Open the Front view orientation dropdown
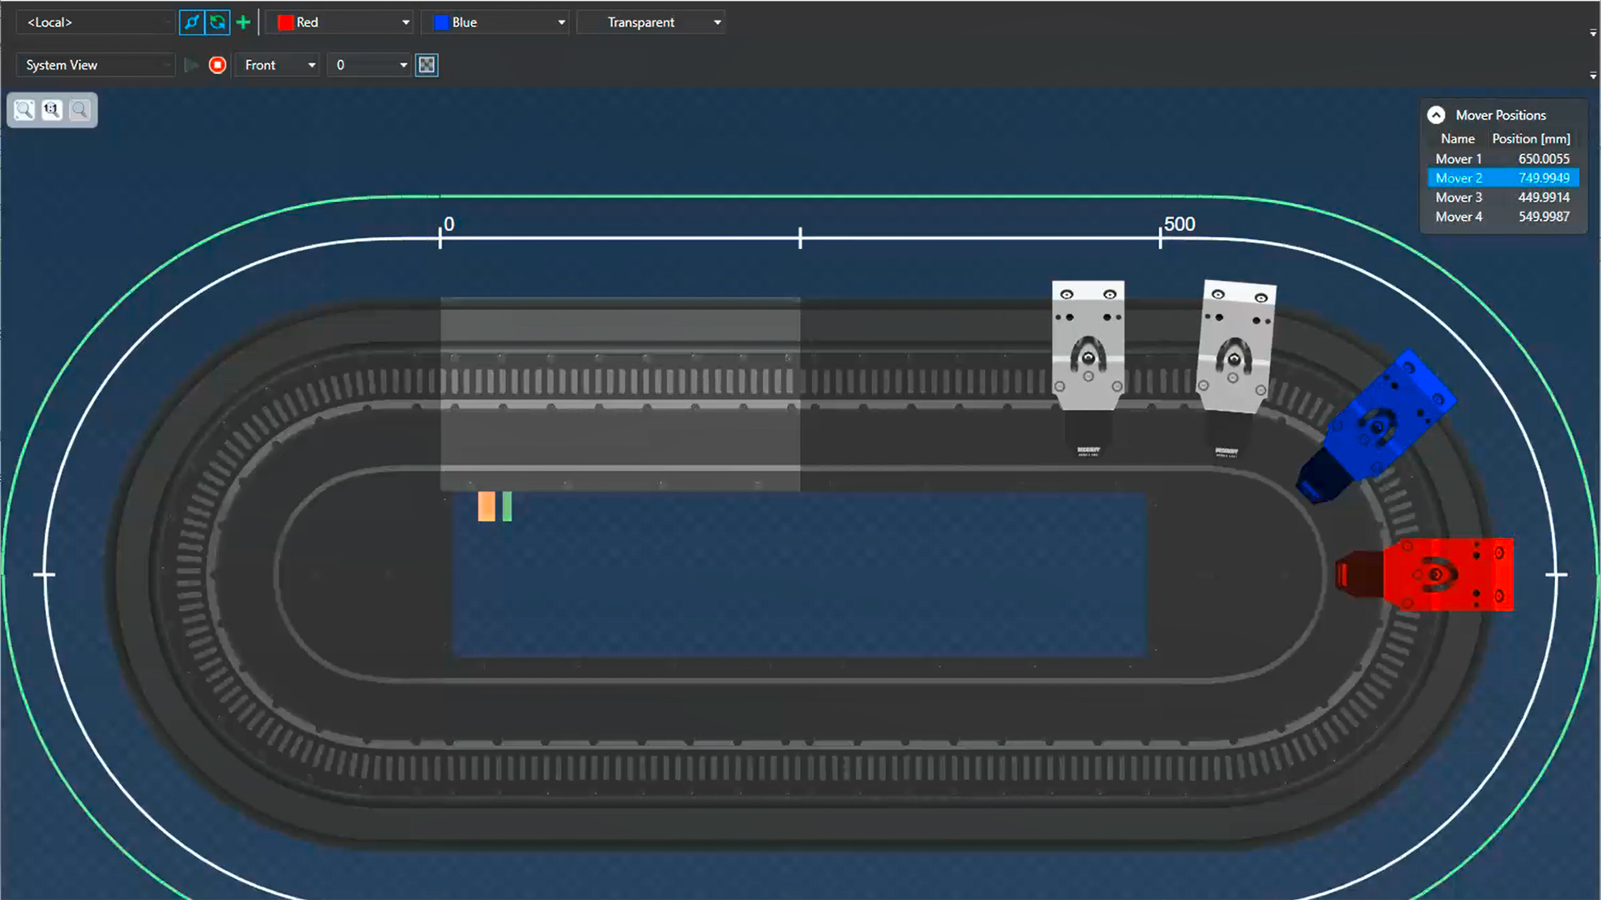This screenshot has height=900, width=1601. 276,64
